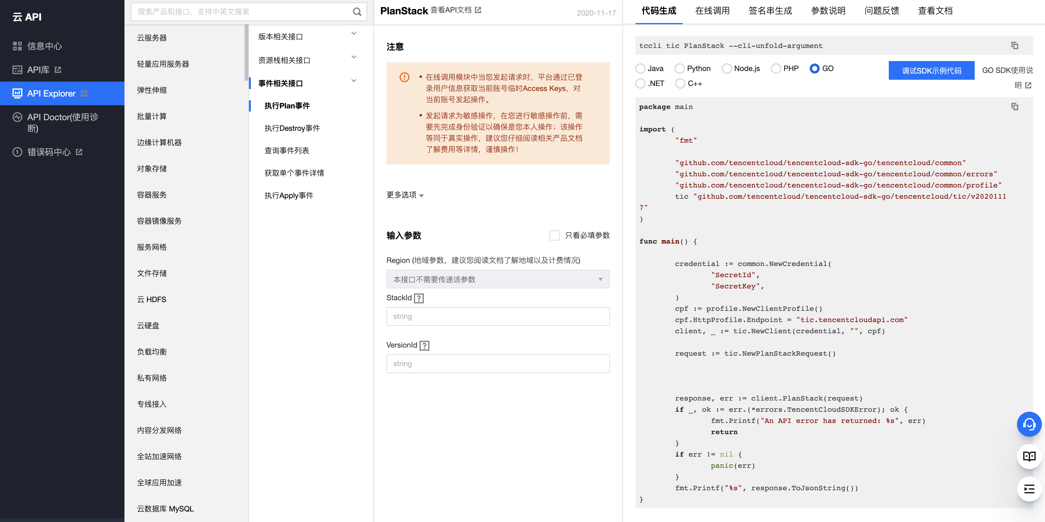Open the customer service headset button

(x=1029, y=424)
